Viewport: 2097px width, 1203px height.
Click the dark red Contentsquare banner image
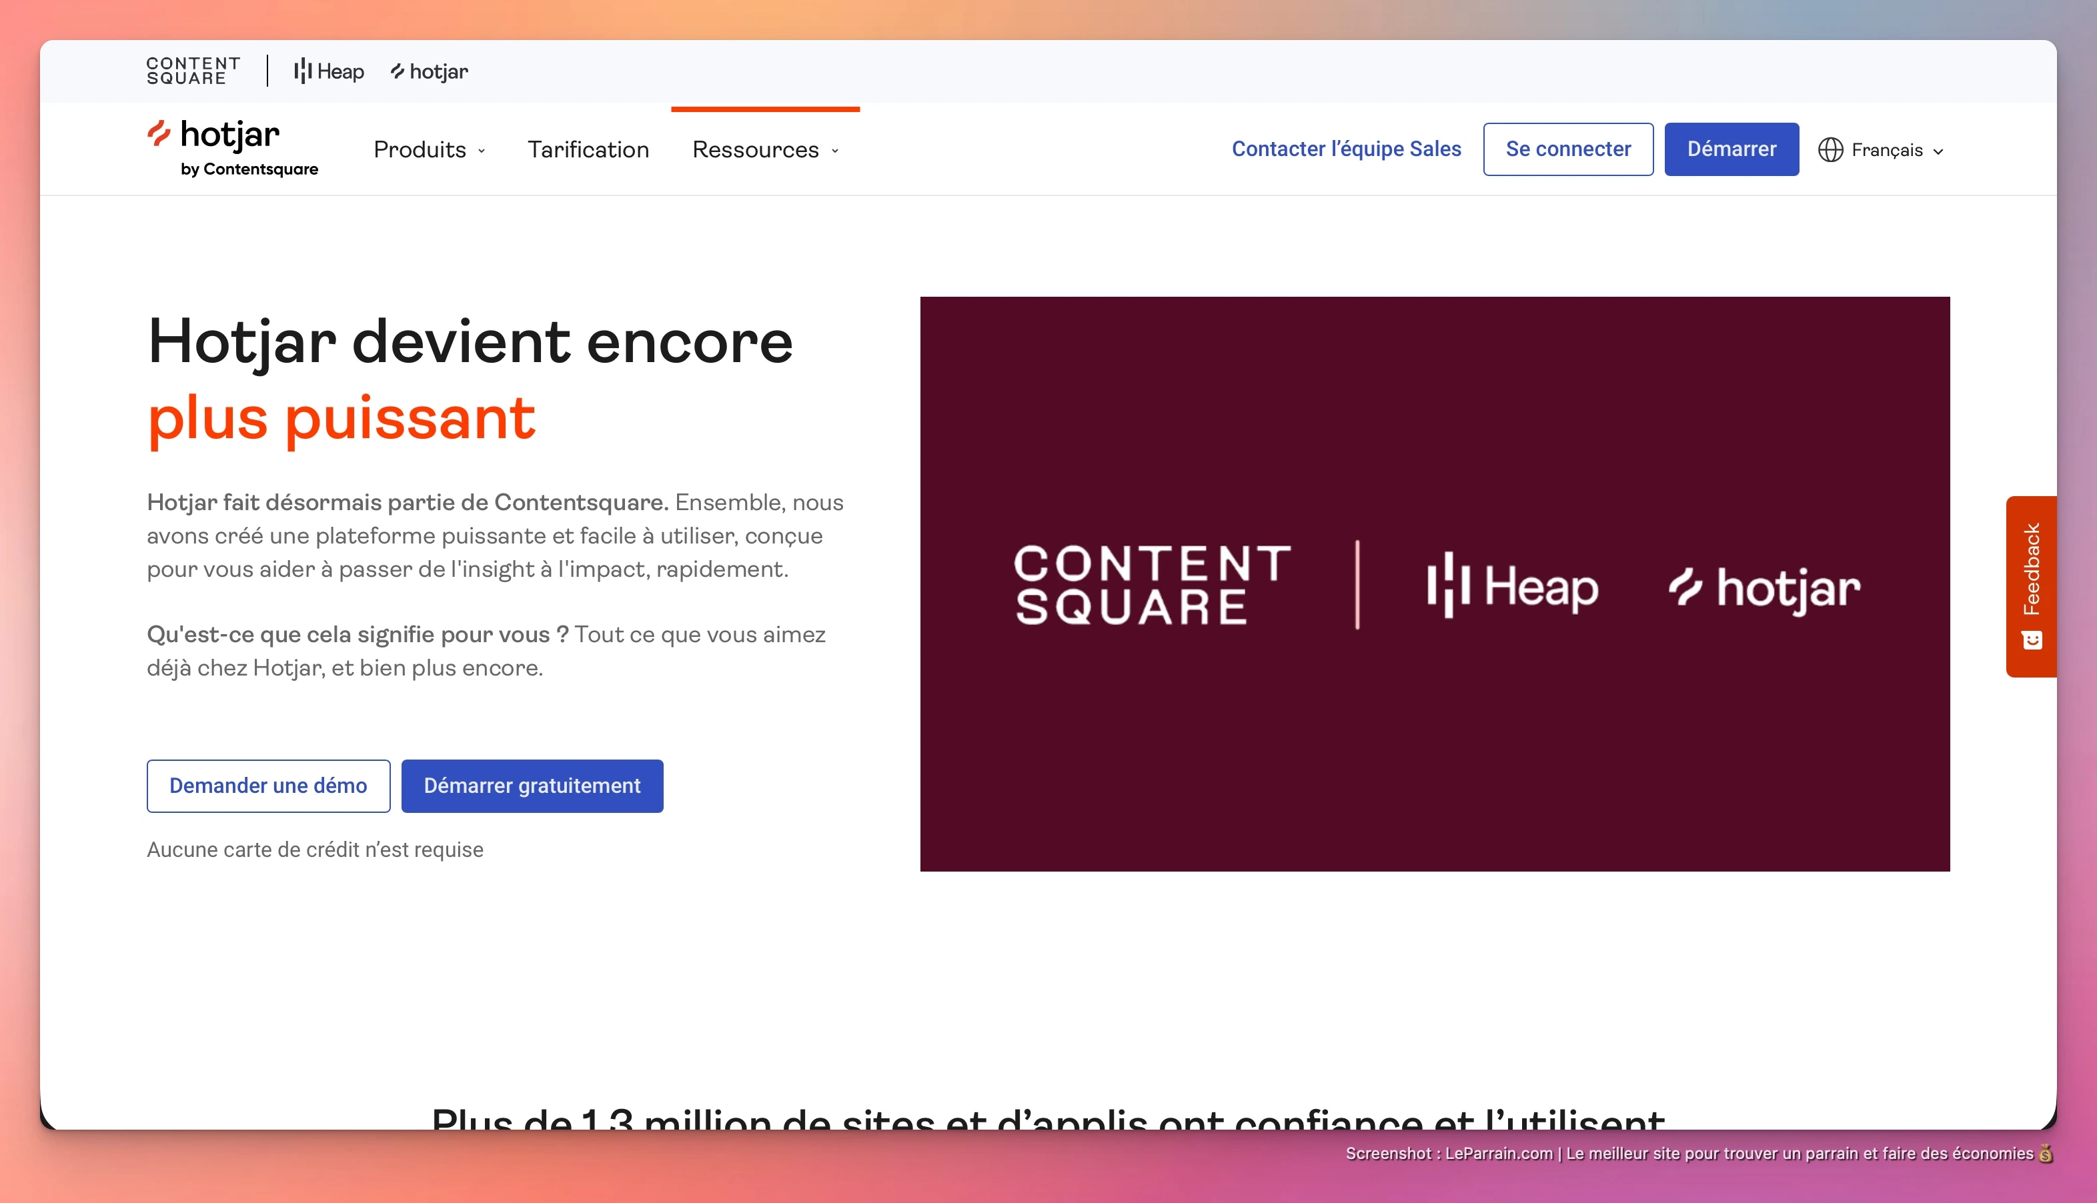point(1435,744)
